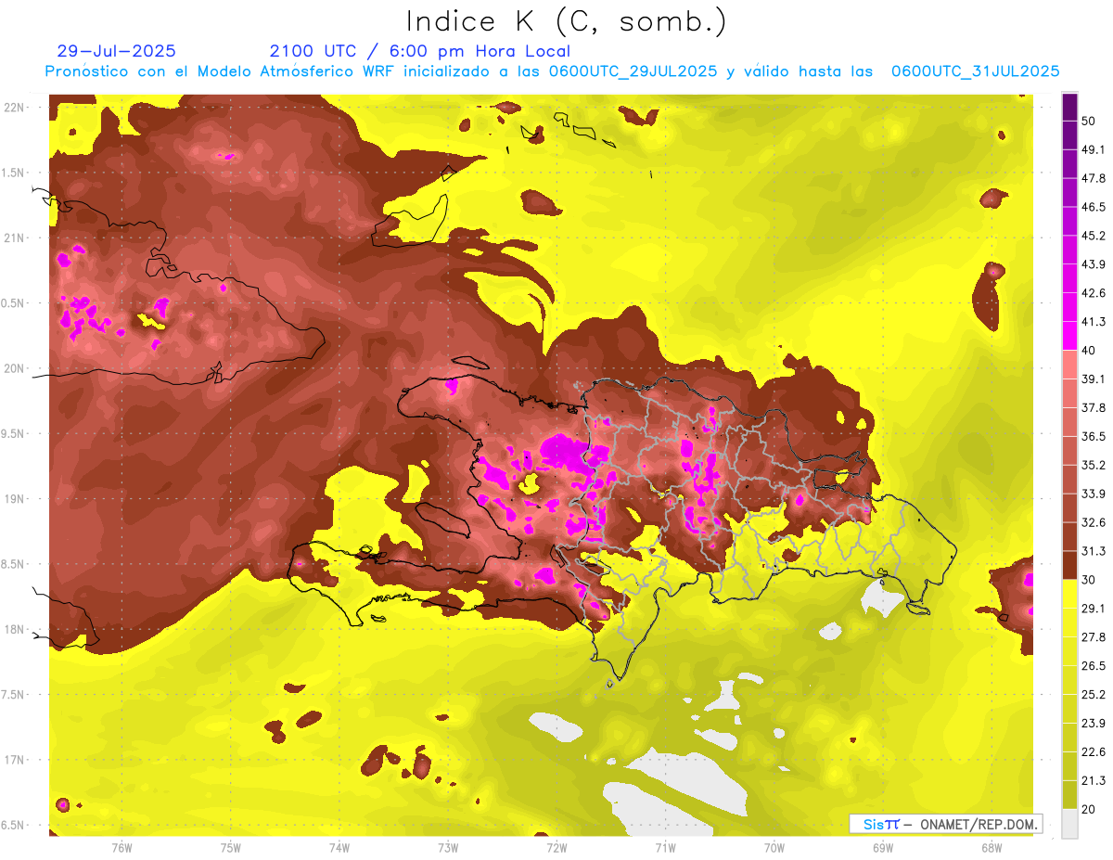Click the '0.5N' latitude axis label
This screenshot has width=1113, height=860.
(x=14, y=302)
